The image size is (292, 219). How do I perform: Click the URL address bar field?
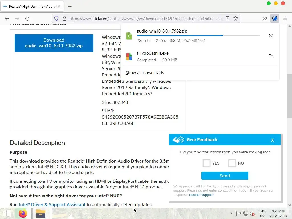[146, 19]
